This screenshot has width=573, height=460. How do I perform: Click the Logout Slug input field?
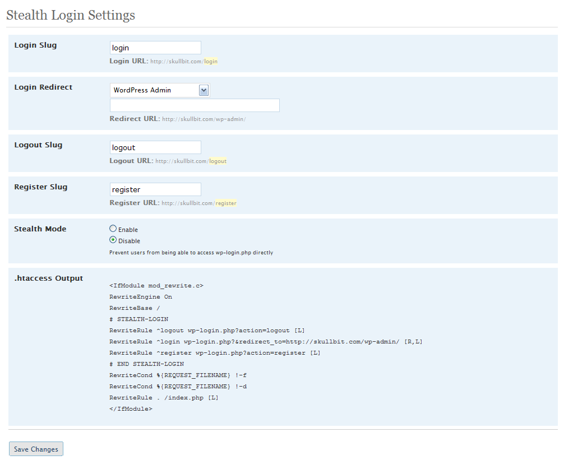[x=155, y=147]
